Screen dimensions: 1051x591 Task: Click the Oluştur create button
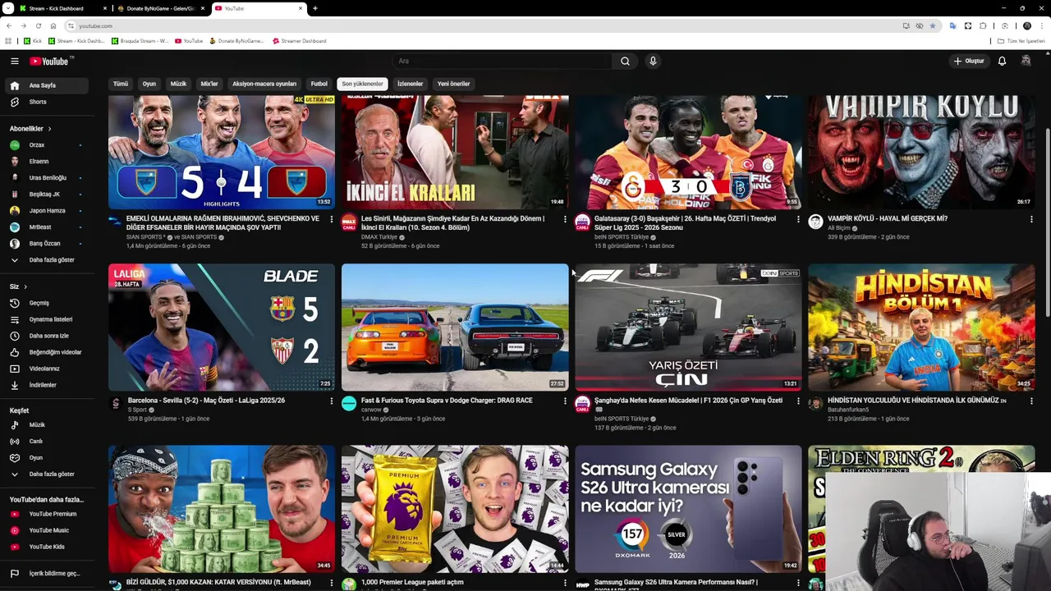969,61
